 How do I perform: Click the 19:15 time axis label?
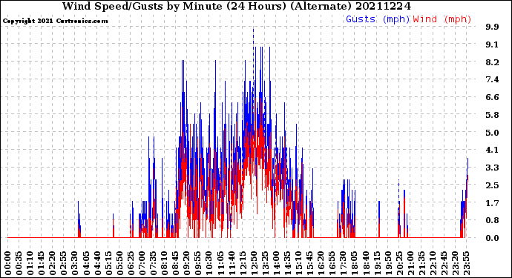(376, 263)
